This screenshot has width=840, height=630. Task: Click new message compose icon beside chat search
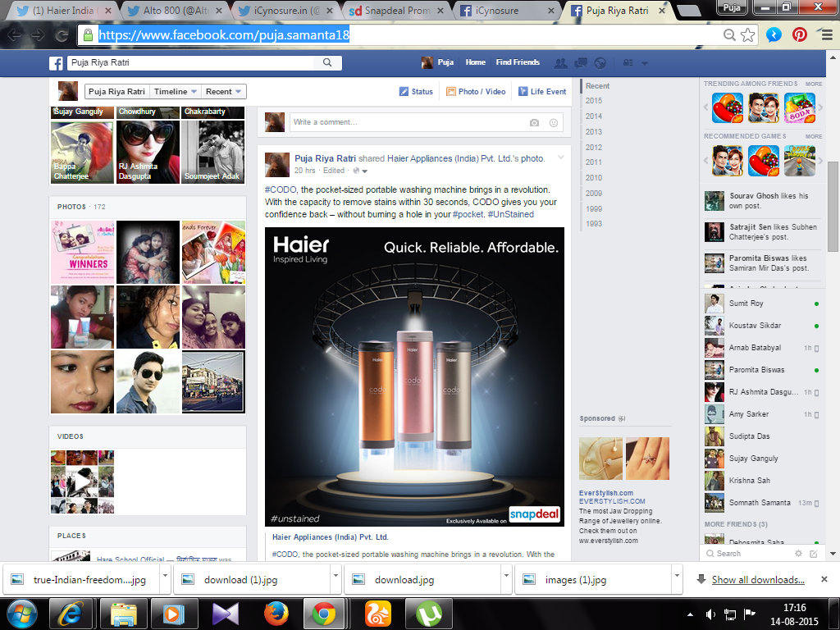pos(813,554)
